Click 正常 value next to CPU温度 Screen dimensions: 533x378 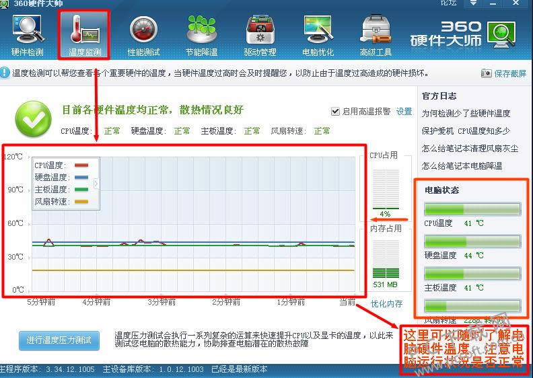point(112,131)
